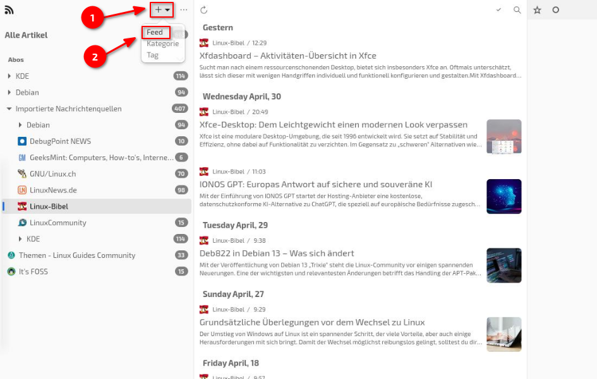
Task: Refresh feeds with the reload icon
Action: tap(203, 10)
